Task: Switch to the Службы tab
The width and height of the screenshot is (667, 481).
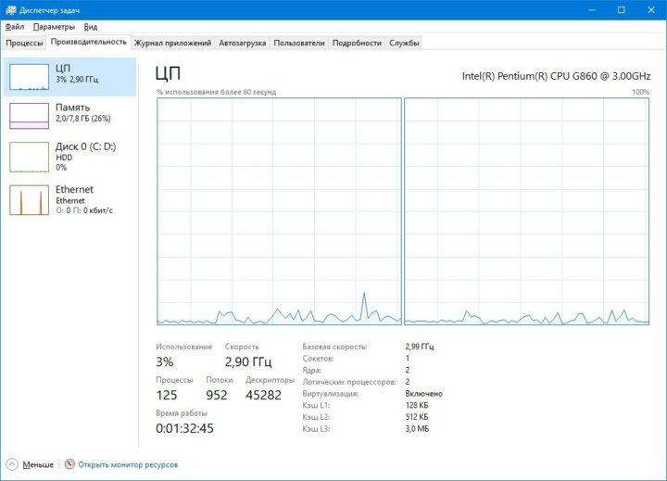Action: (404, 43)
